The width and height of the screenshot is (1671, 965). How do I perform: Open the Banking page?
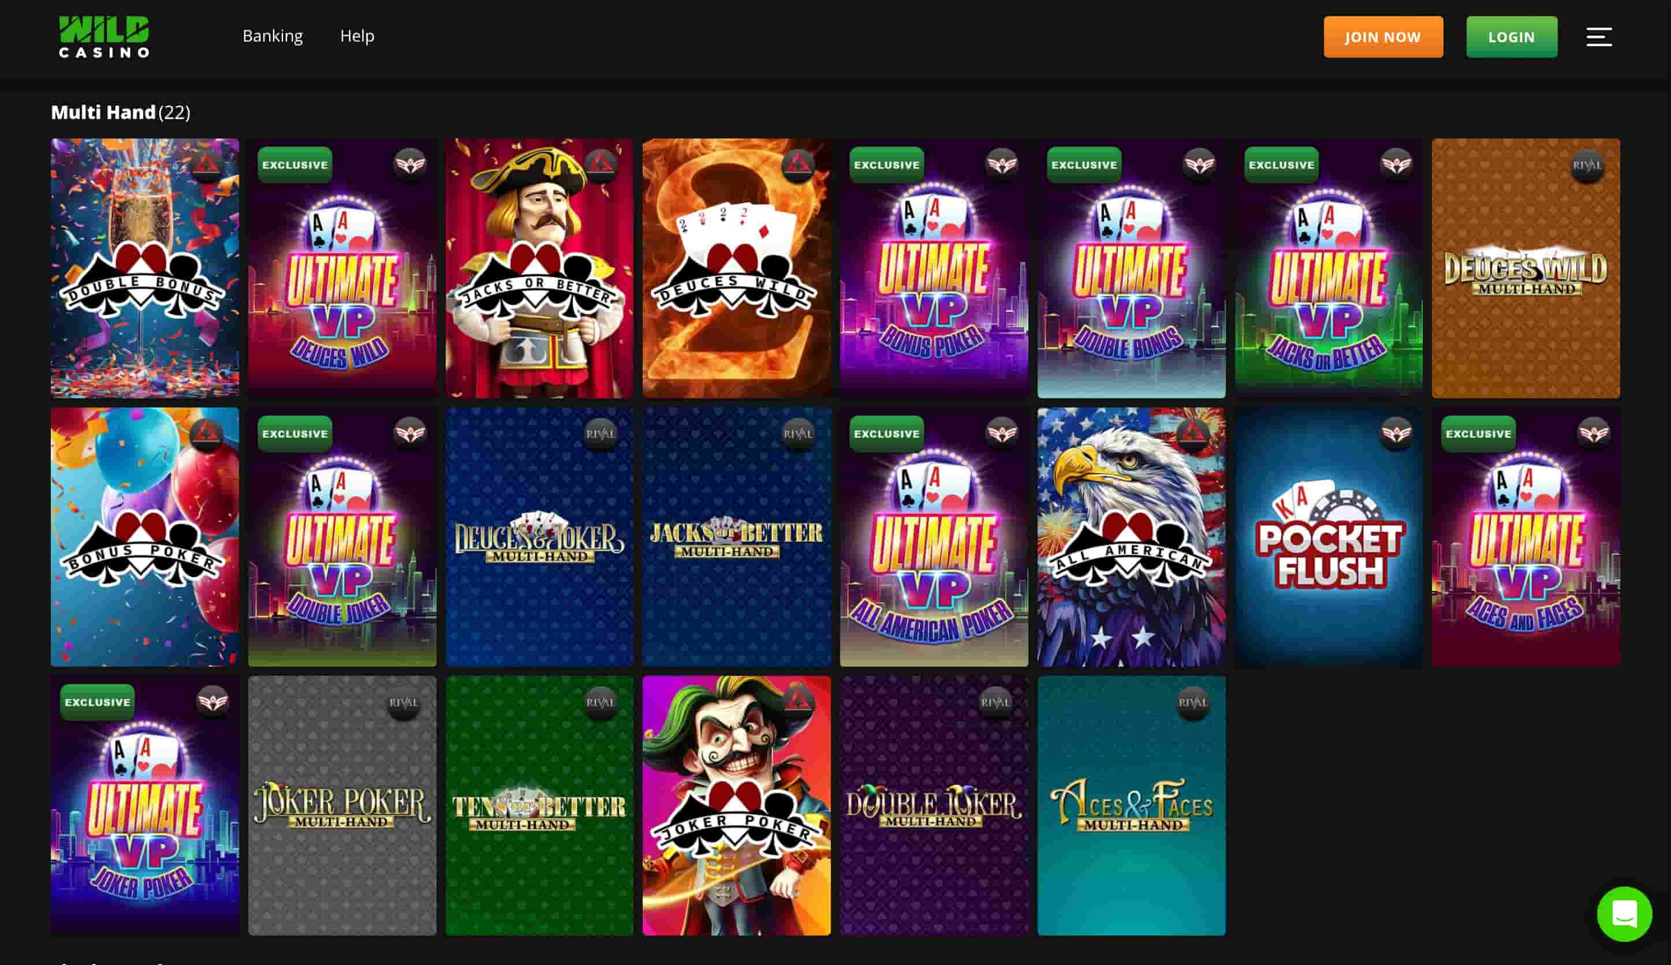tap(273, 36)
